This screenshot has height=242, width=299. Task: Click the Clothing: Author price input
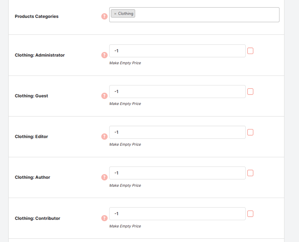coord(177,173)
